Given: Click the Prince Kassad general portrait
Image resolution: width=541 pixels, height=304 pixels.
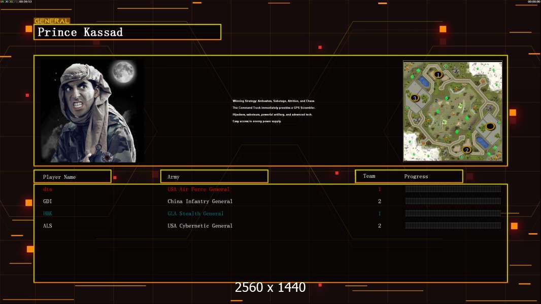Looking at the screenshot, I should 92,111.
